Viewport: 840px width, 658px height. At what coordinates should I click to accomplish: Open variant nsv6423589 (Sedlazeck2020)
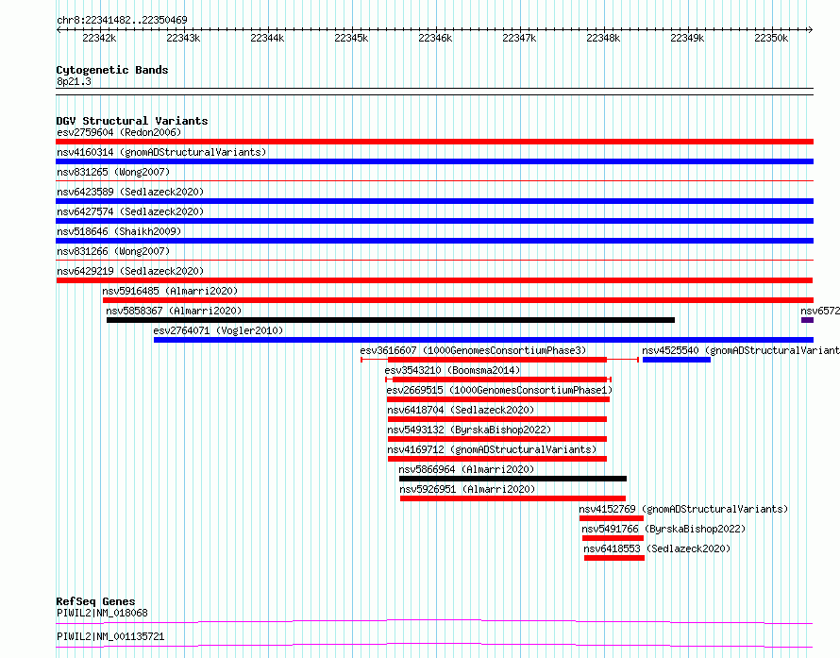[x=130, y=192]
